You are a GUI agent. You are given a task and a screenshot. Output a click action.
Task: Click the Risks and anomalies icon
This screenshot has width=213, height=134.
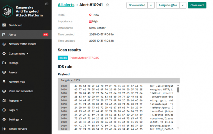pos(4,91)
